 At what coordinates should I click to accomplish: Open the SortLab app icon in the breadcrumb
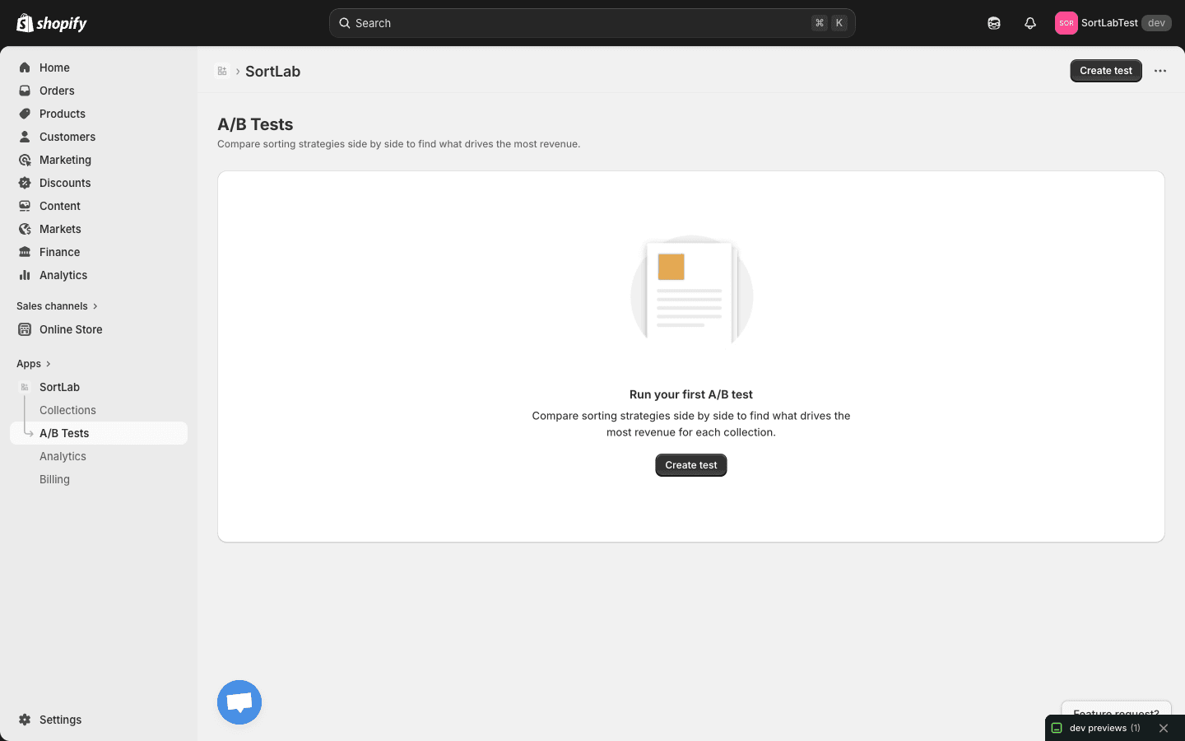pos(222,71)
